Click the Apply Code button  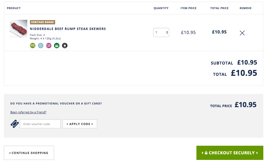(x=80, y=124)
